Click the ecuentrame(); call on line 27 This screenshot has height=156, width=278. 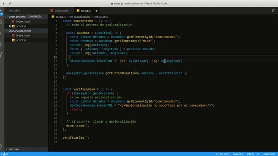coord(78,126)
